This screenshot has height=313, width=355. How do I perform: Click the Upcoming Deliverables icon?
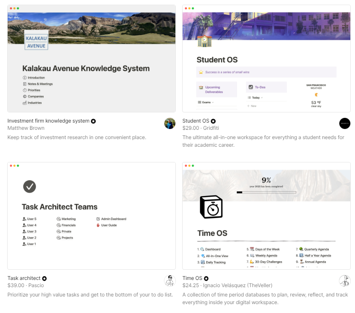[201, 87]
